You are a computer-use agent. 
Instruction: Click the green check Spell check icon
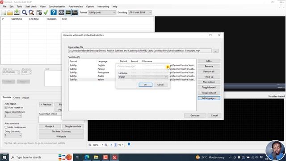(x=46, y=13)
